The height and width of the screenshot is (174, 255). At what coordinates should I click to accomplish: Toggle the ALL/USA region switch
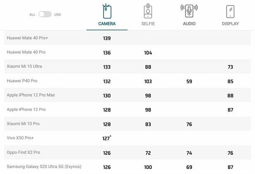(45, 14)
